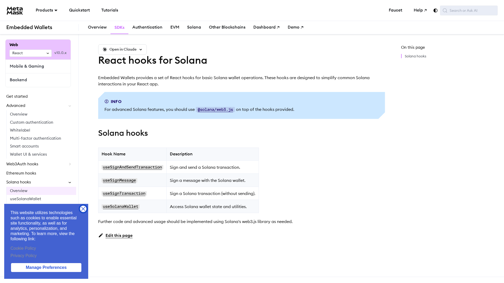Focus the Search or Ask AI field
This screenshot has width=504, height=283.
(x=469, y=10)
